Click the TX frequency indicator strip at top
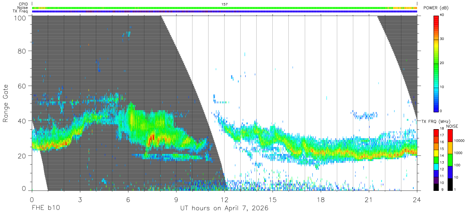Viewport: 469px width, 216px height. point(225,11)
